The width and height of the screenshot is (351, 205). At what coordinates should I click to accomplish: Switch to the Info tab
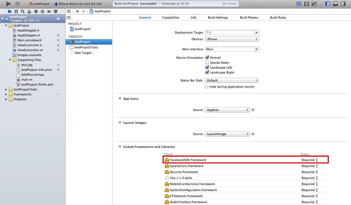tap(194, 17)
